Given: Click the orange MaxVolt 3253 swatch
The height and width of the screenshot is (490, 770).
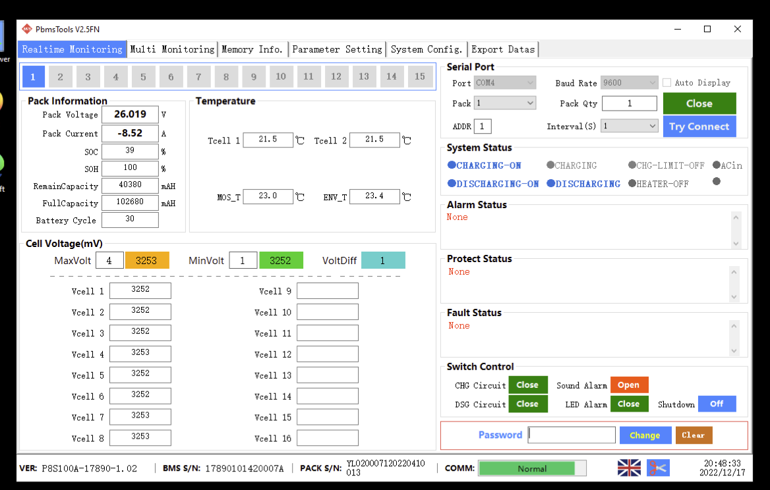Looking at the screenshot, I should tap(147, 260).
